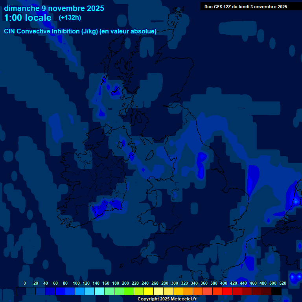The height and width of the screenshot is (302, 302).
Task: Click the legend value label '100'
Action: pyautogui.click(x=76, y=283)
